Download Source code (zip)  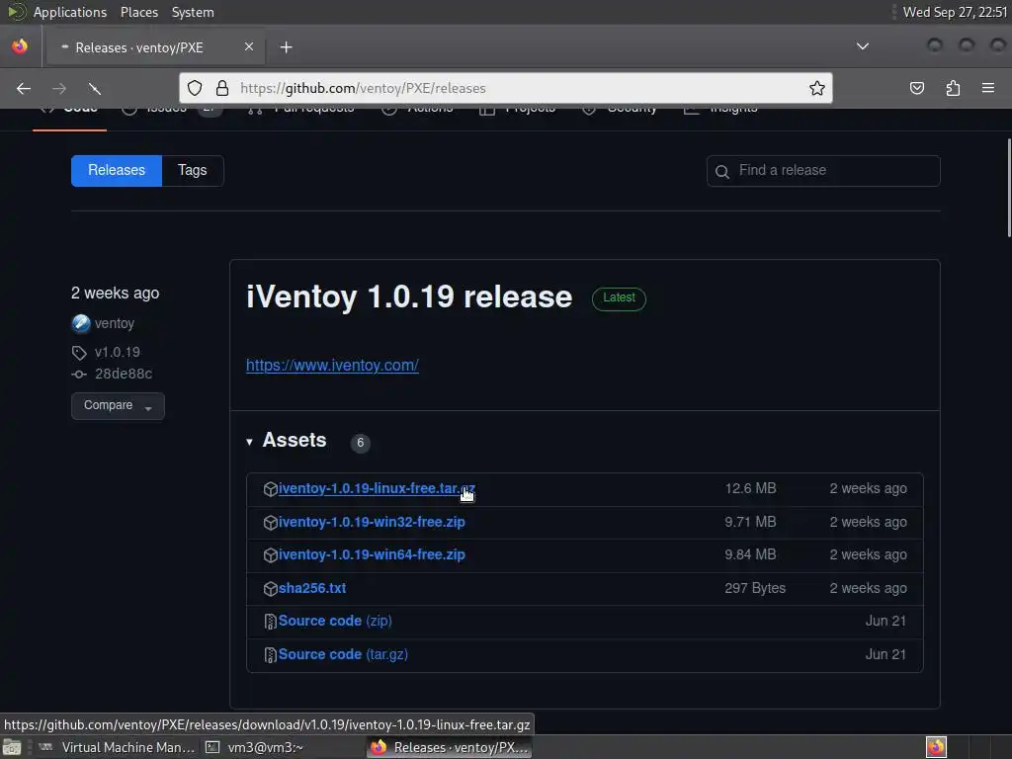(x=335, y=621)
